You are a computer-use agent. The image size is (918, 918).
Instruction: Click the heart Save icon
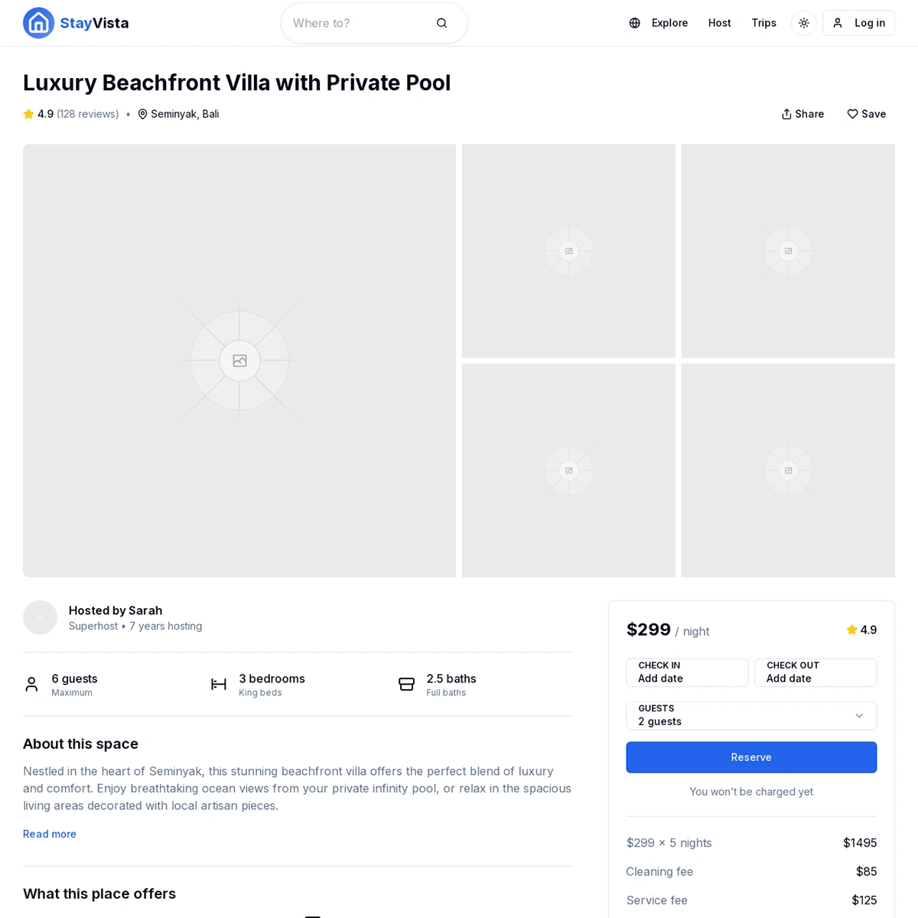point(852,114)
